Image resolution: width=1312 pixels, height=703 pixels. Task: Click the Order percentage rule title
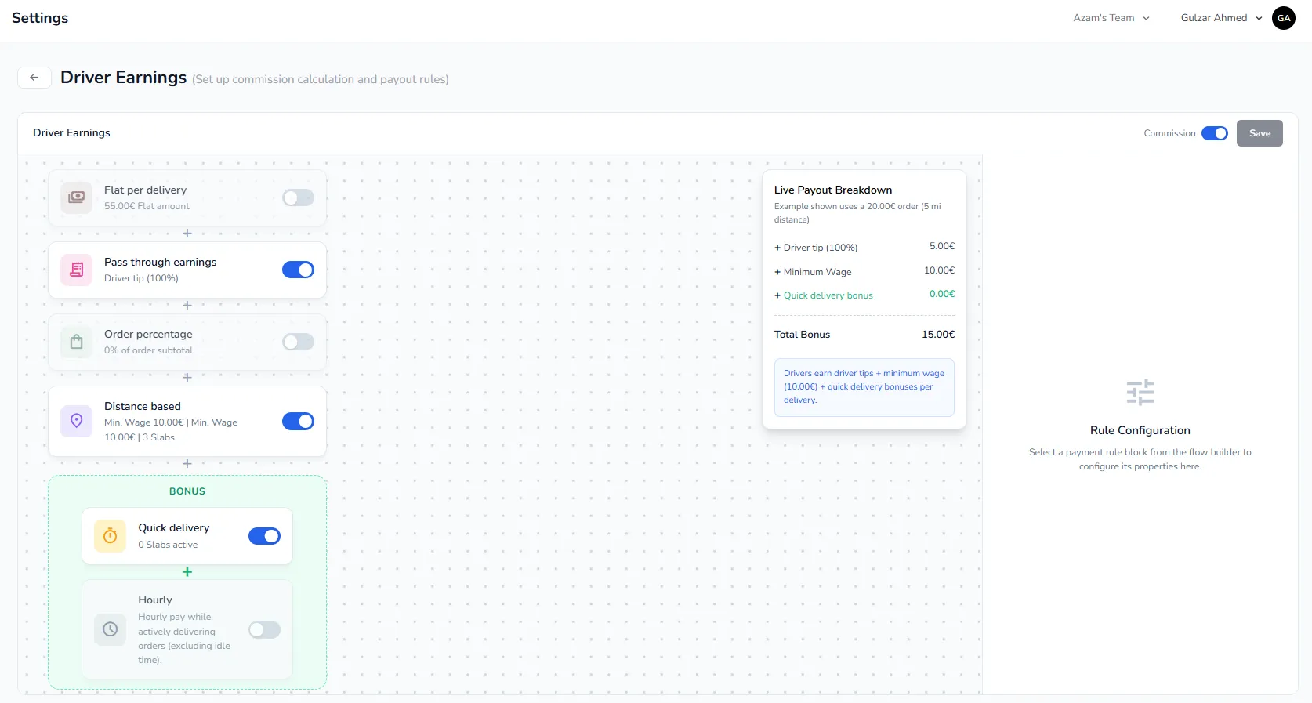[x=148, y=334]
